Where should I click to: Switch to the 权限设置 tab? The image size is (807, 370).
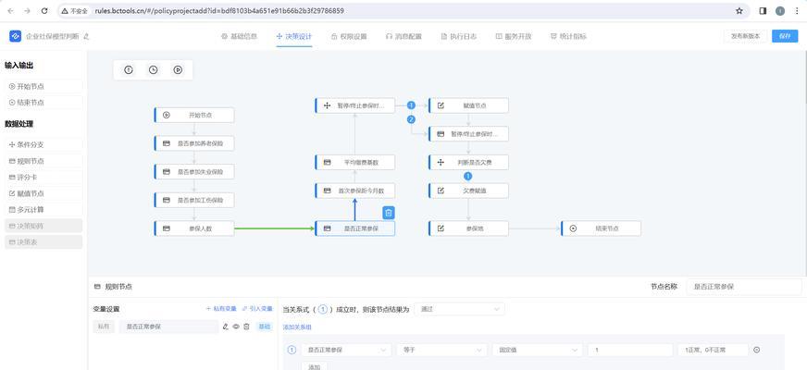[349, 36]
